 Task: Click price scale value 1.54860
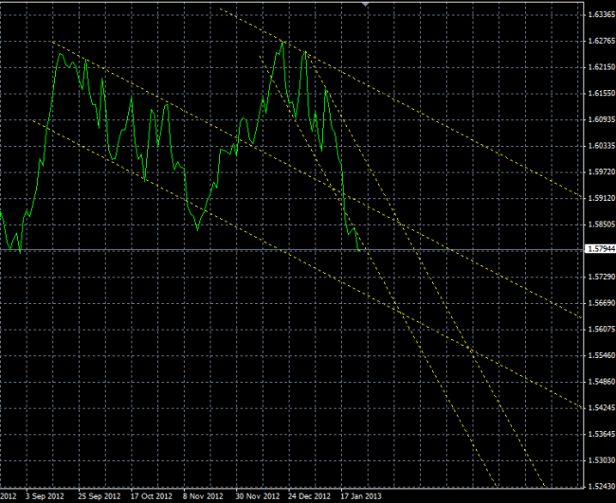(x=601, y=382)
